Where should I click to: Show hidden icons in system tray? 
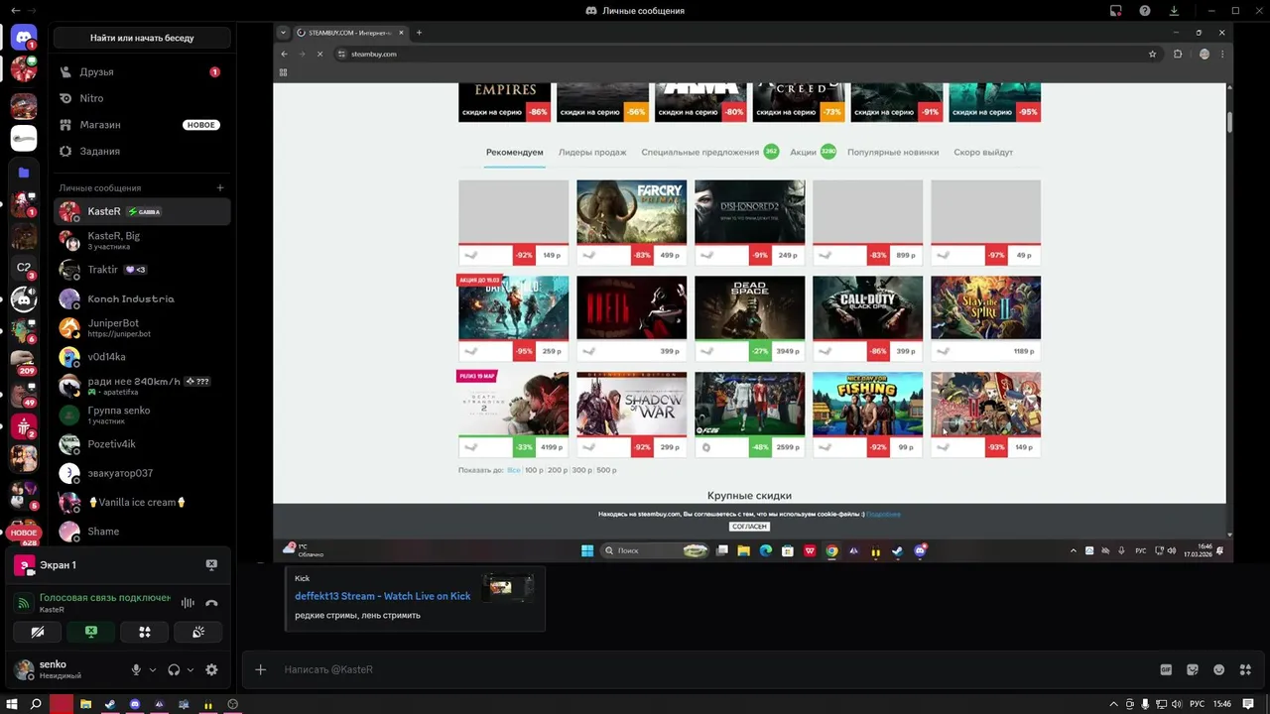[1112, 704]
